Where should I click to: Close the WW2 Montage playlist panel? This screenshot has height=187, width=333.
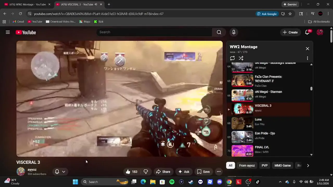click(307, 49)
